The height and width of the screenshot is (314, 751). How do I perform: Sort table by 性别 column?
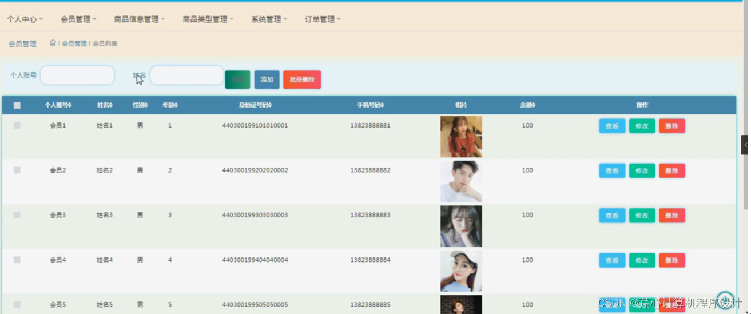(x=140, y=105)
